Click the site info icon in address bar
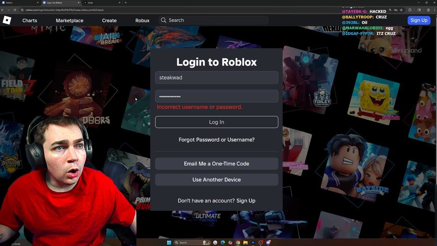The image size is (437, 246). 22,10
